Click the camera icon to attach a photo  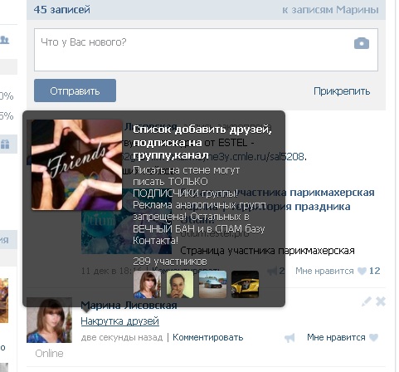362,43
